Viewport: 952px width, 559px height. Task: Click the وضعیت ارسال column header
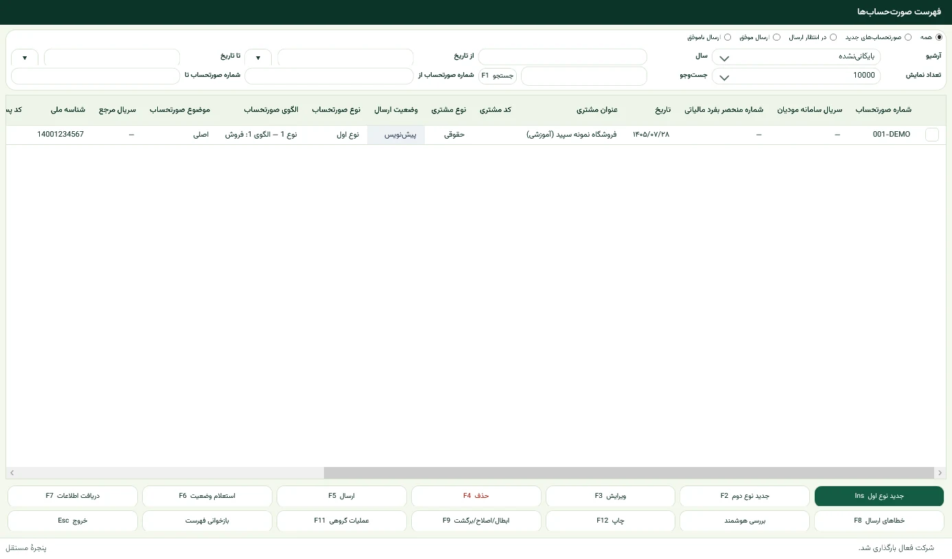396,110
